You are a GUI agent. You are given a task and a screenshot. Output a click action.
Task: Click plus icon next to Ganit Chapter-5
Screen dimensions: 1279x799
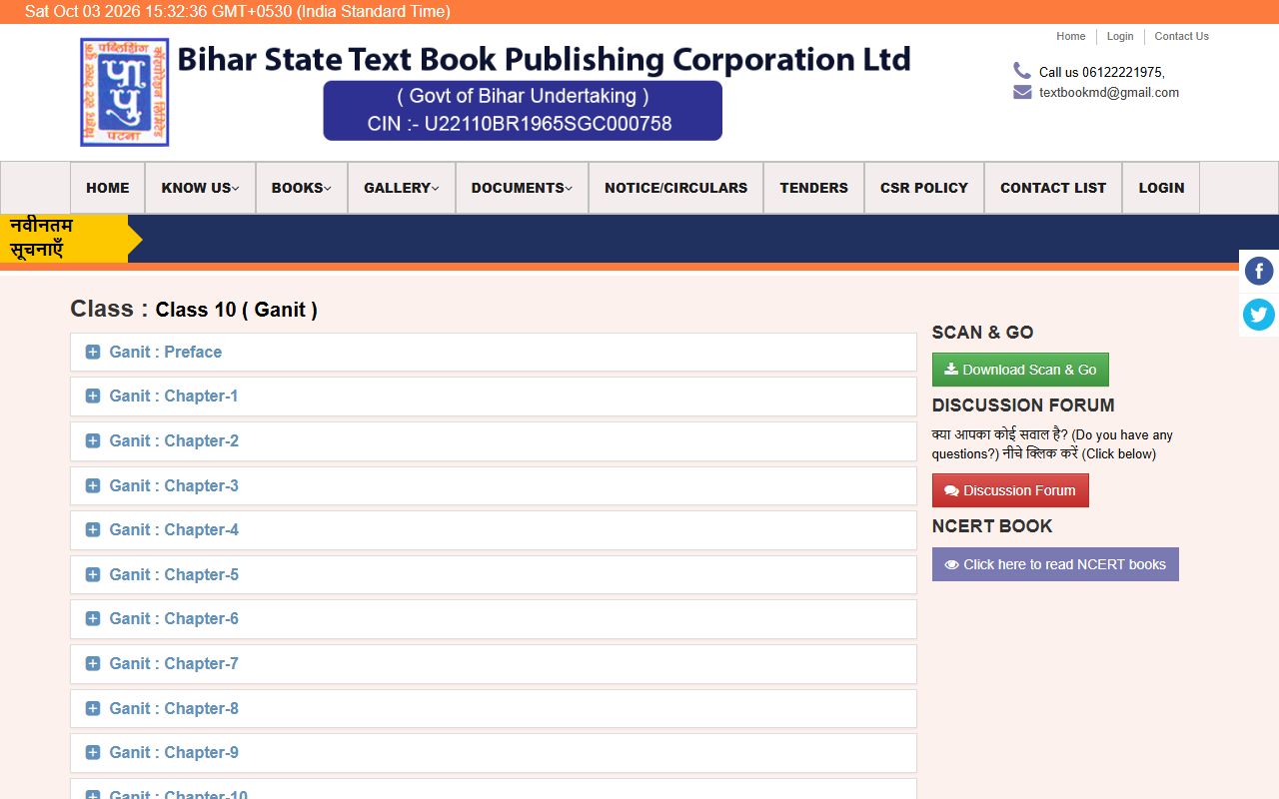click(93, 574)
